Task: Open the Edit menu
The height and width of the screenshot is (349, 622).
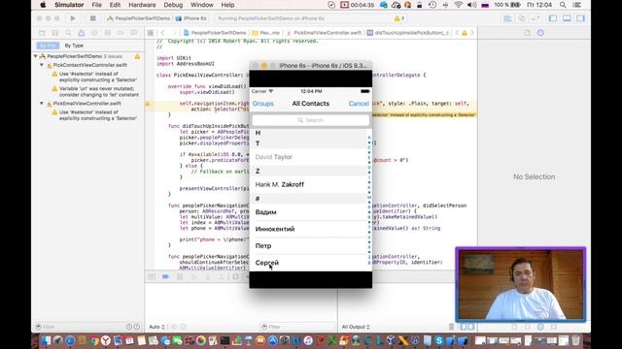Action: click(115, 5)
